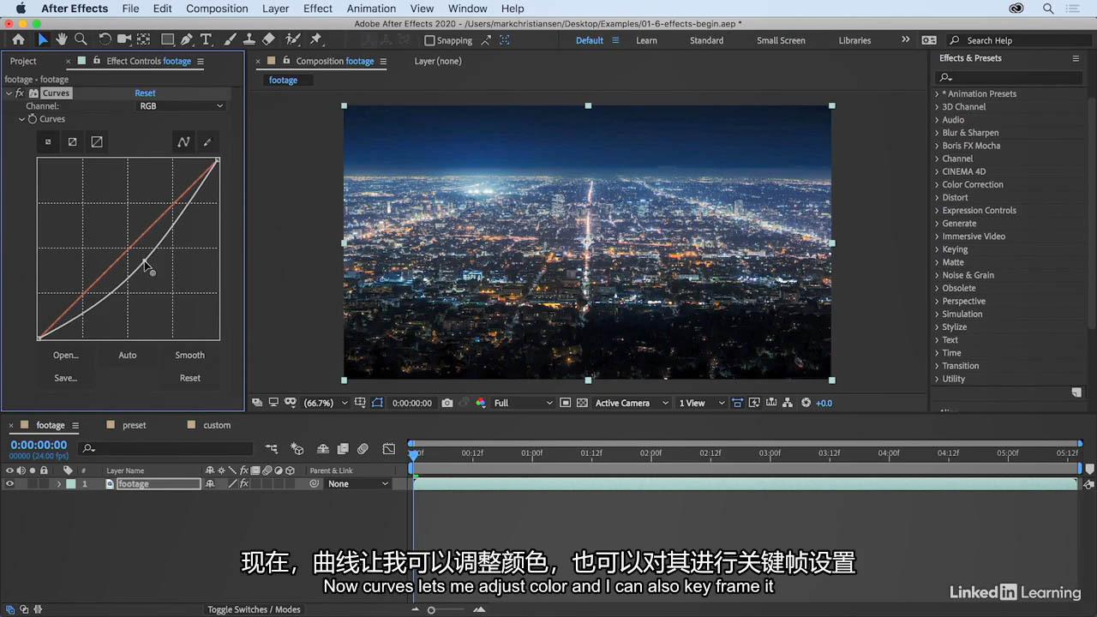Reset the Curves effect via top Reset link
Image resolution: width=1097 pixels, height=617 pixels.
click(x=145, y=93)
